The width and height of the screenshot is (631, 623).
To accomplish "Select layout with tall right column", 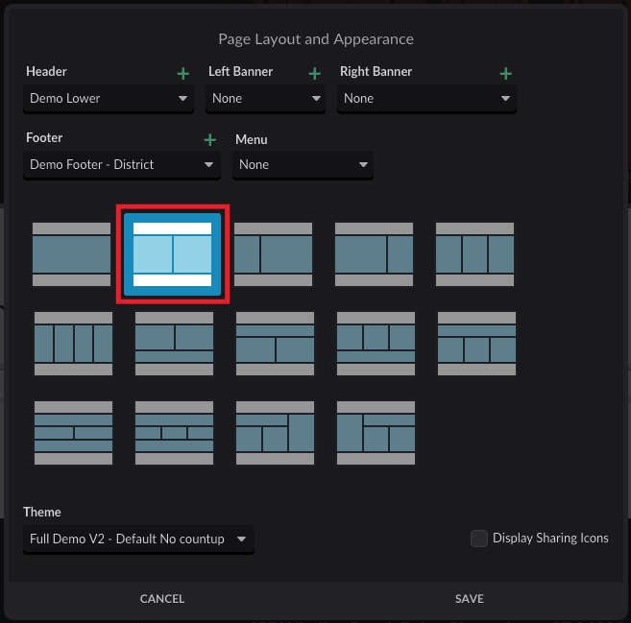I will (x=275, y=433).
